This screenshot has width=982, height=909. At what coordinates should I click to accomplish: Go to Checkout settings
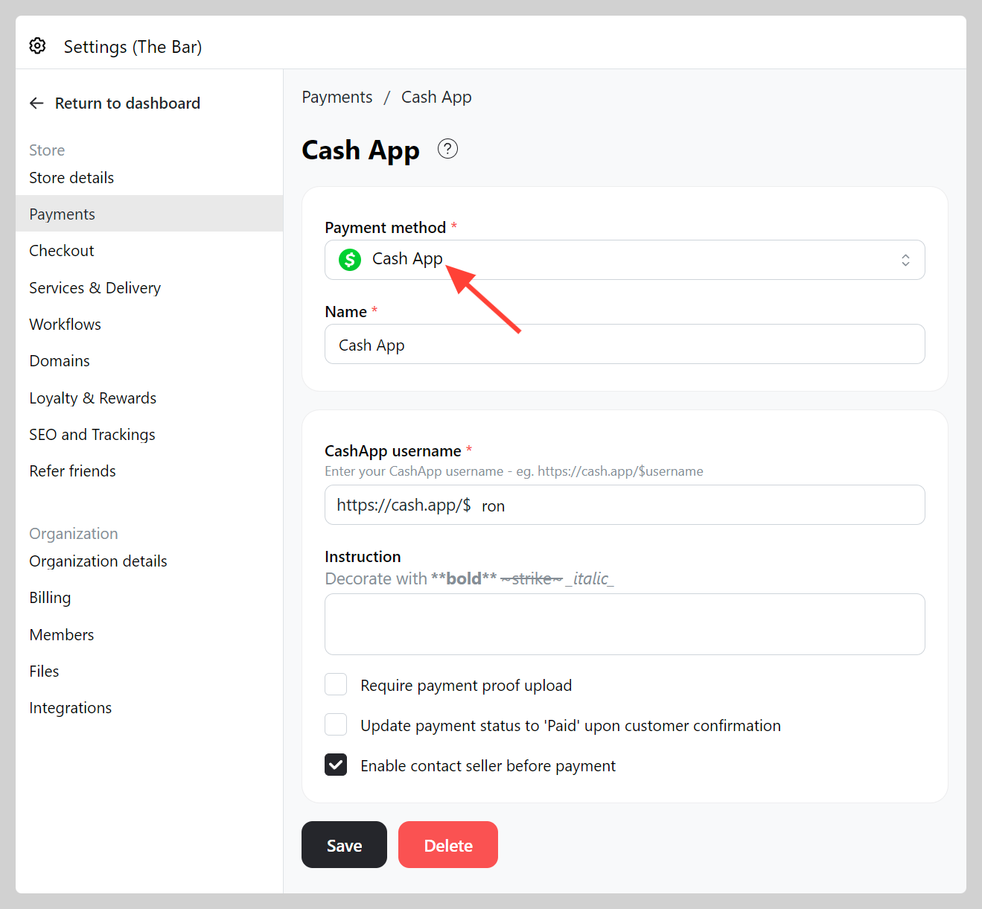click(62, 251)
